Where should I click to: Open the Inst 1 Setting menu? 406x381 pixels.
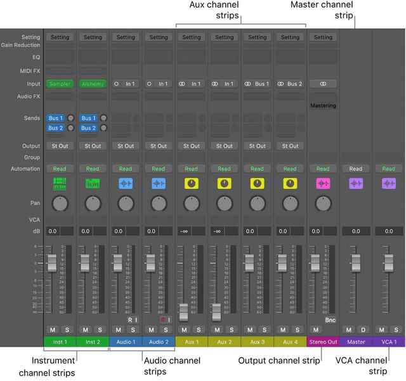click(60, 37)
